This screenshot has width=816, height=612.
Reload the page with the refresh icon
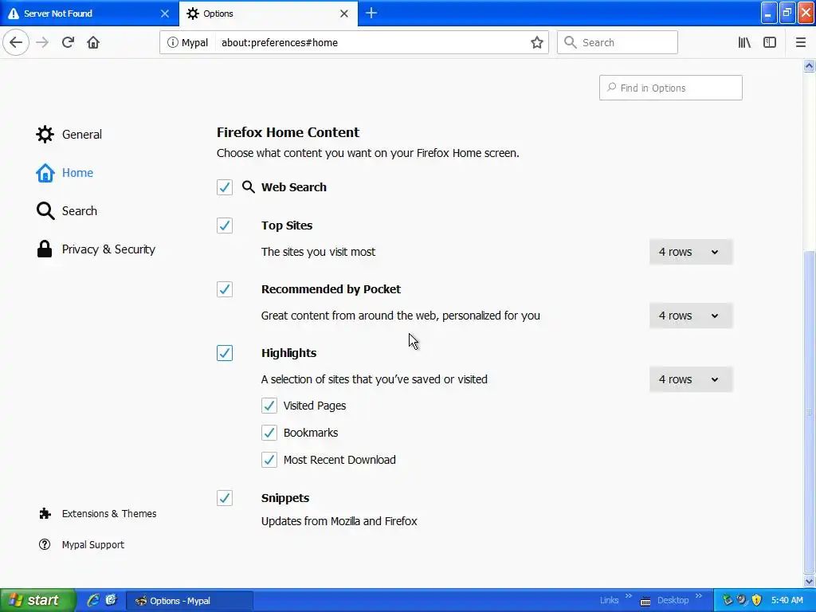point(68,42)
